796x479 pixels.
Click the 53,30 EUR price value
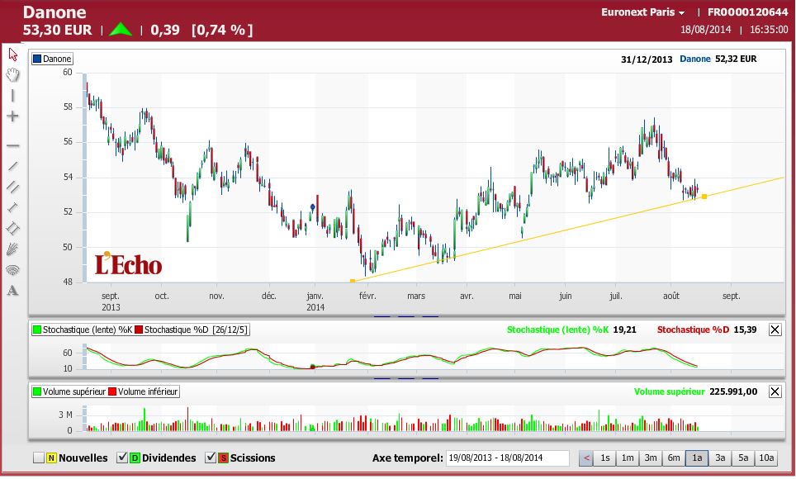click(x=57, y=30)
